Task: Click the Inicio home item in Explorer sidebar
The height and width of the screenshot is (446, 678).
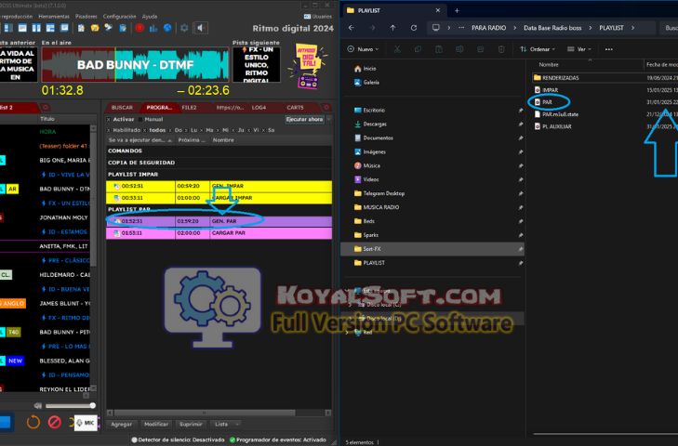Action: (x=366, y=69)
